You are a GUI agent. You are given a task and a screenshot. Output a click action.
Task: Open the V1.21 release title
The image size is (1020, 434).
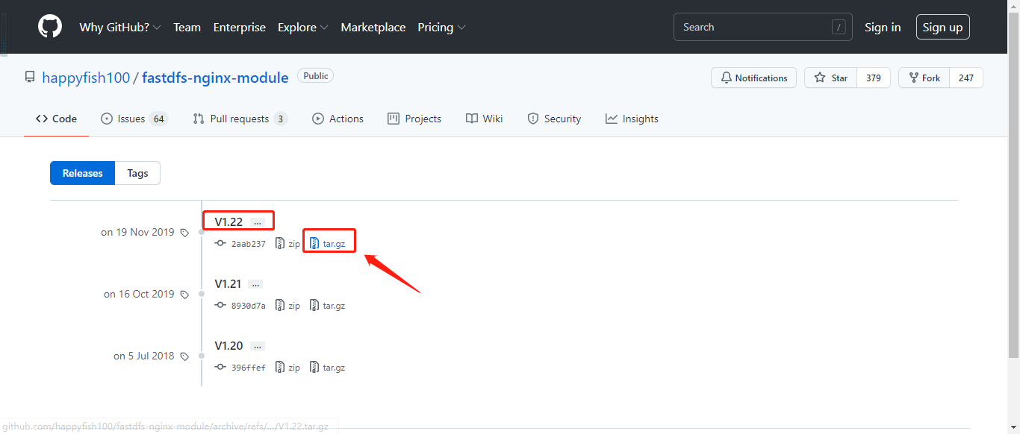coord(228,283)
